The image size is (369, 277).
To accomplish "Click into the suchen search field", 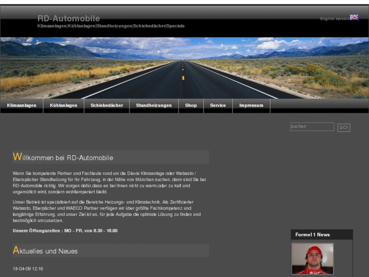I will click(x=312, y=127).
